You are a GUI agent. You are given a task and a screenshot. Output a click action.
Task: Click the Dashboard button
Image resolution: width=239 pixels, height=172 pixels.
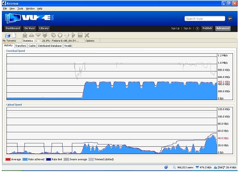[x=13, y=28]
